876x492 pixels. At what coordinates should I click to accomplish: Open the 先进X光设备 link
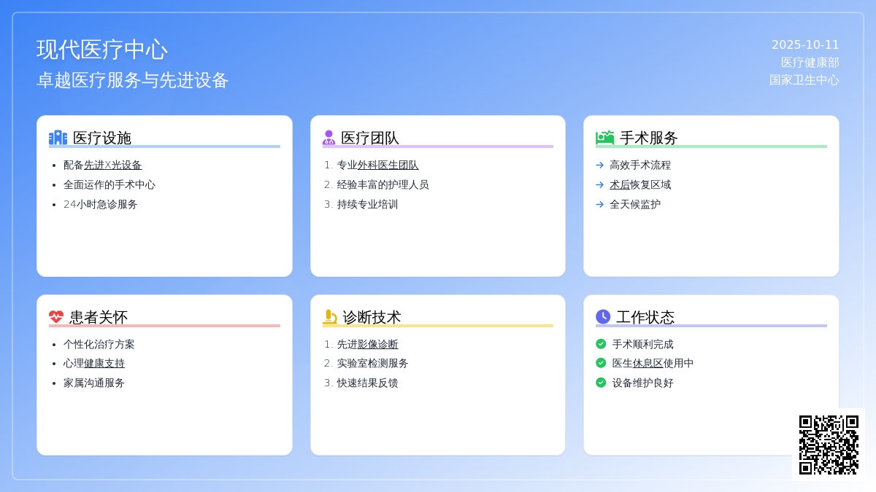pyautogui.click(x=112, y=165)
